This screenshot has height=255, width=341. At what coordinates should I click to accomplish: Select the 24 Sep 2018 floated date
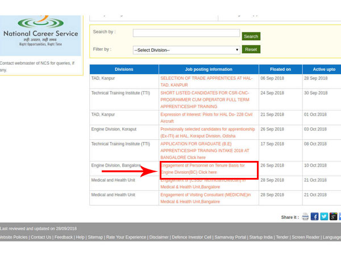(x=272, y=93)
